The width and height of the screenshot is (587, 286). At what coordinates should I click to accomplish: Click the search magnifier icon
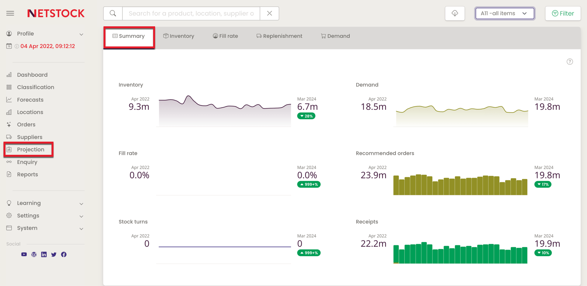(113, 14)
